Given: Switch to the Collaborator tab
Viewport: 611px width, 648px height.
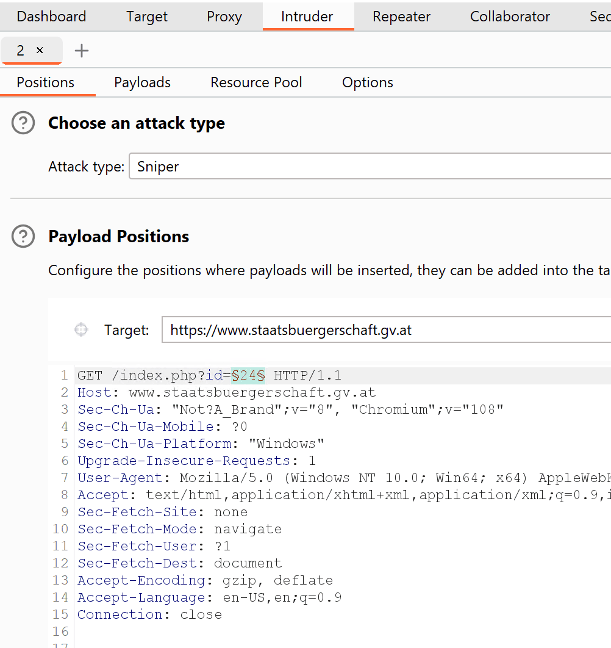Looking at the screenshot, I should (x=510, y=16).
